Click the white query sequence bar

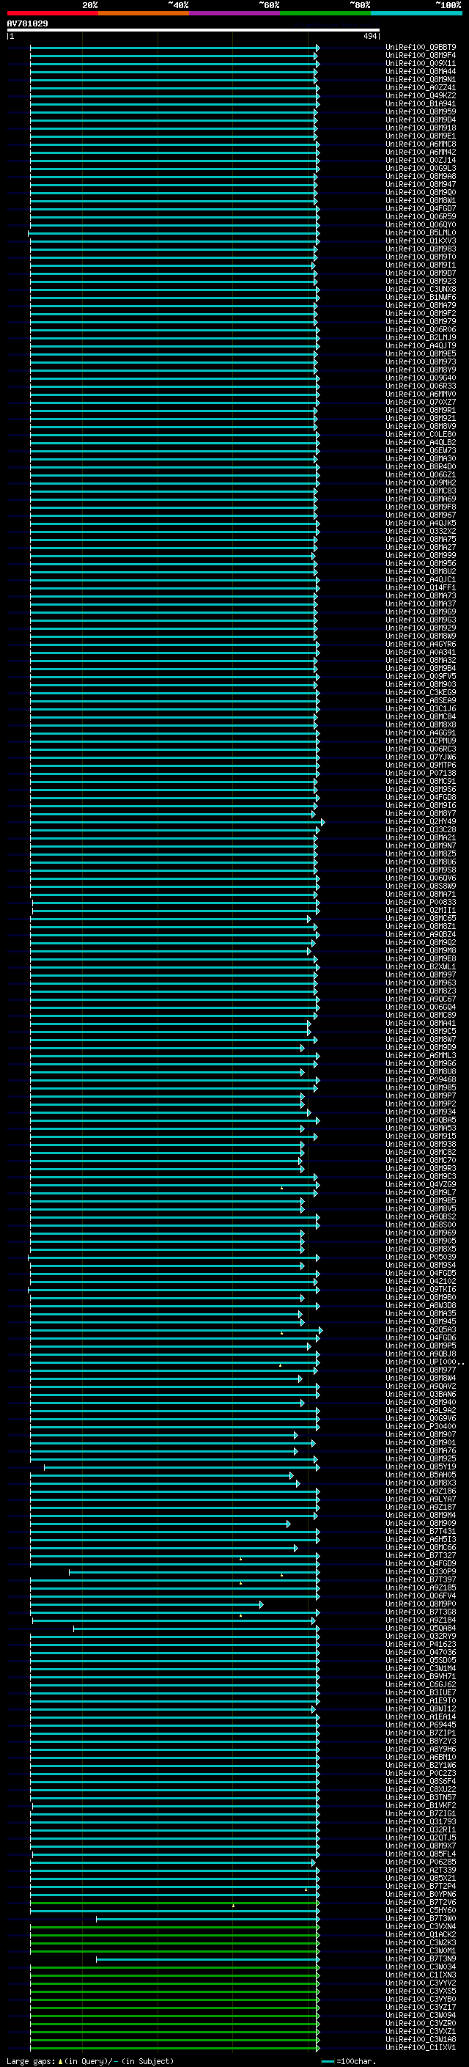pos(193,29)
